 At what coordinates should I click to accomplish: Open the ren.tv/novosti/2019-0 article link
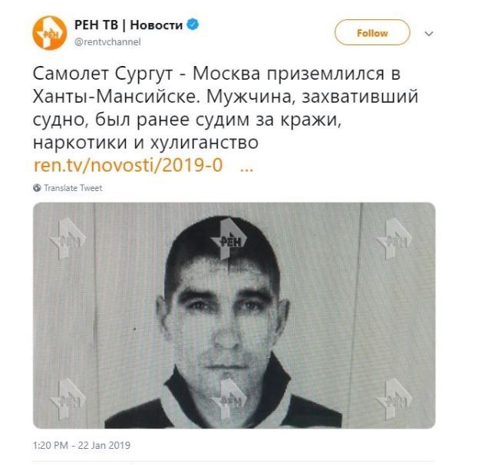[x=128, y=165]
